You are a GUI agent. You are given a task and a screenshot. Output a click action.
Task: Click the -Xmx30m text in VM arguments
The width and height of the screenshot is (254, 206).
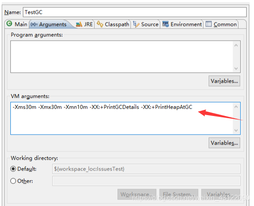[x=50, y=107]
